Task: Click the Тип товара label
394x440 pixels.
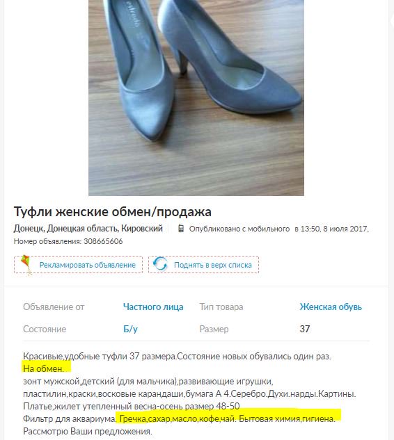Action: tap(221, 307)
